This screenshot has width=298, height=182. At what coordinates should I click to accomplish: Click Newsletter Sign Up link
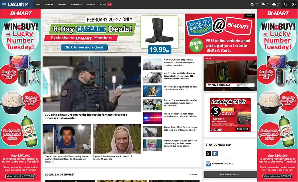(221, 164)
